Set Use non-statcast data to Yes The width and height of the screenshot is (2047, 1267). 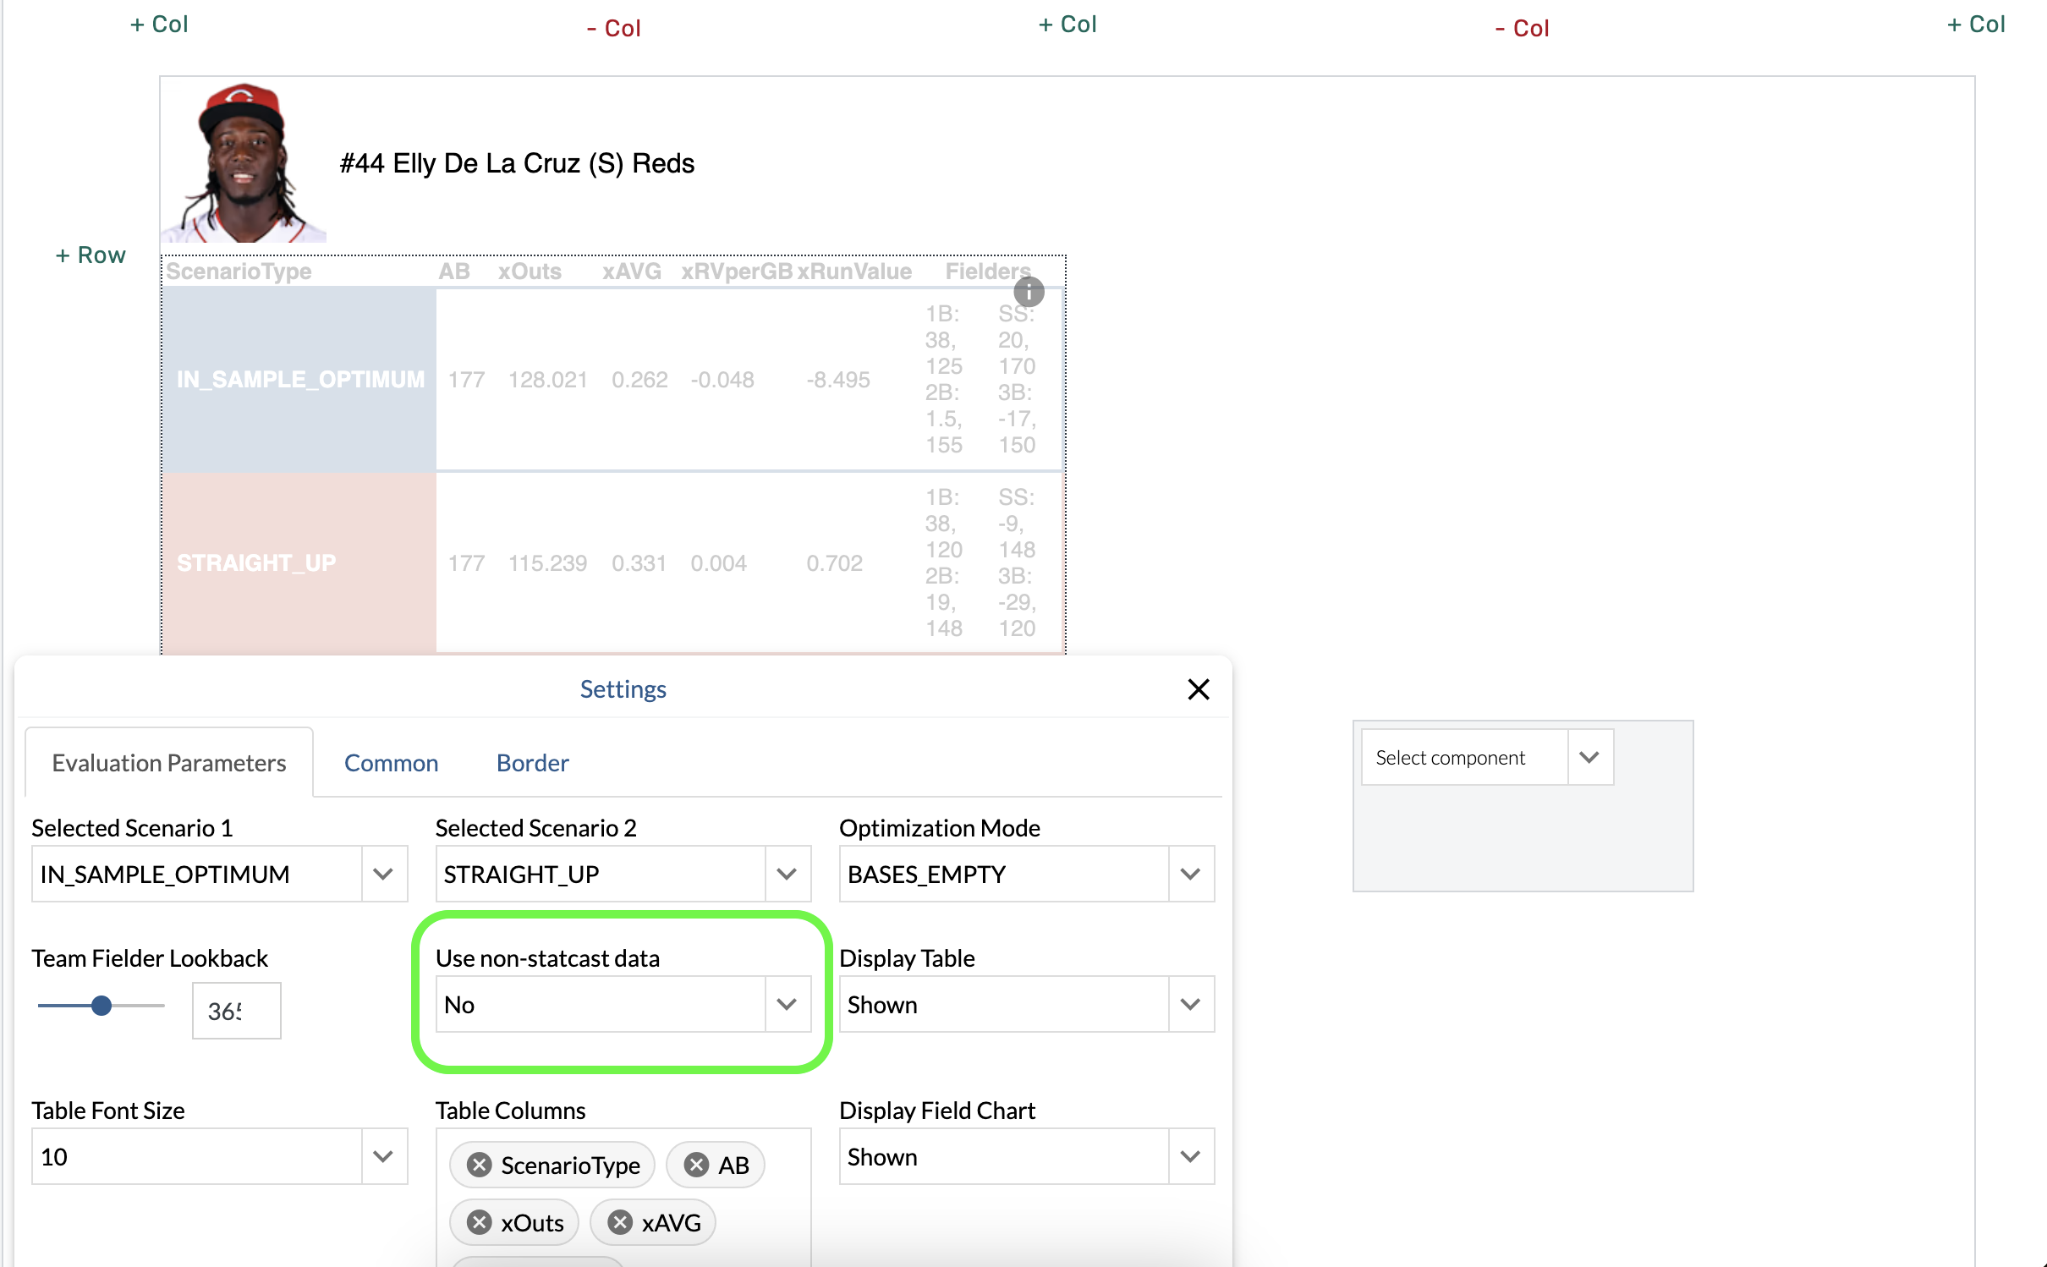(786, 1004)
